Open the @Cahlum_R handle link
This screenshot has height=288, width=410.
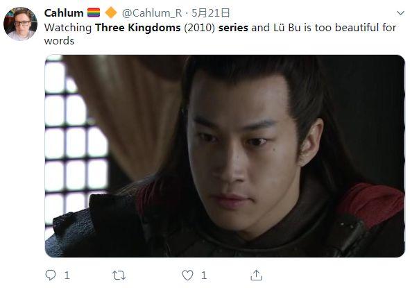pos(152,12)
